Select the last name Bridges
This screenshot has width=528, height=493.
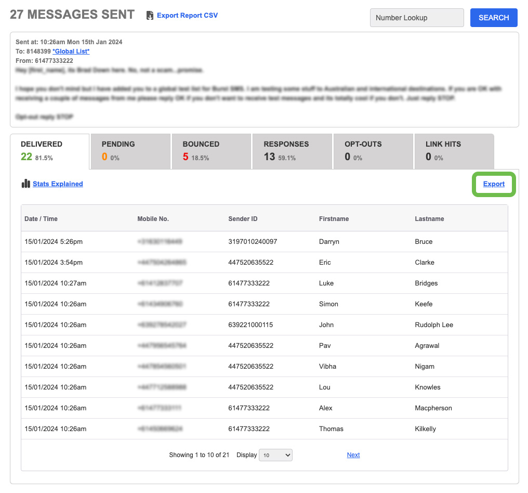(x=426, y=283)
